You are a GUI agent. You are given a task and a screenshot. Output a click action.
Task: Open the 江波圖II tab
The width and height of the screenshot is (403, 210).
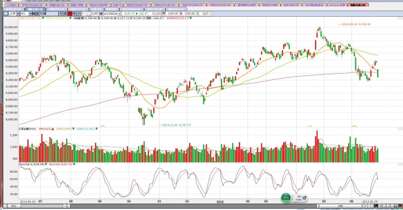click(11, 5)
